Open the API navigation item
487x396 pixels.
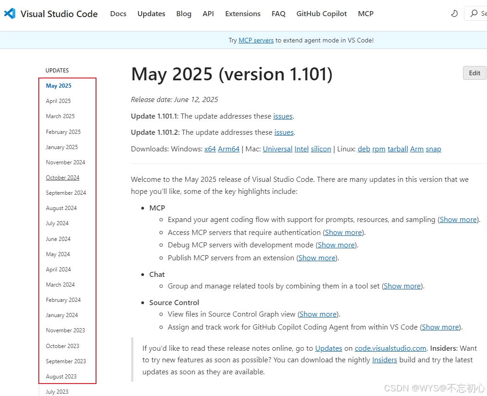pyautogui.click(x=208, y=14)
